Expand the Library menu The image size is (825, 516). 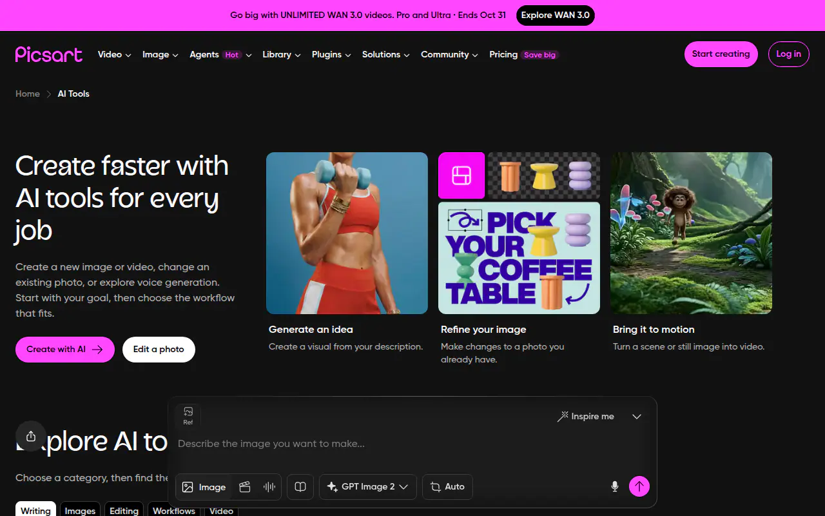click(x=282, y=55)
